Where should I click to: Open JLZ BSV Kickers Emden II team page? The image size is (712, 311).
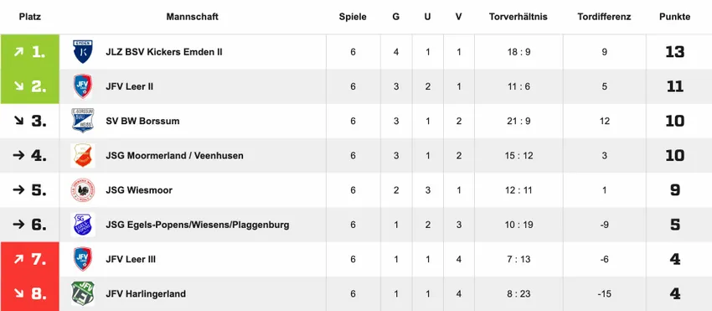coord(164,52)
